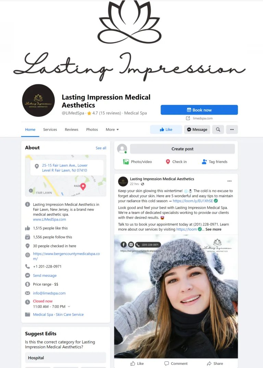This screenshot has height=368, width=263.
Task: Click the Photo/video icon in composer
Action: [126, 162]
